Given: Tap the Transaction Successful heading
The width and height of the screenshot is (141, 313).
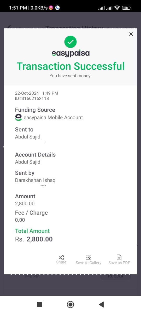Looking at the screenshot, I should tap(70, 66).
